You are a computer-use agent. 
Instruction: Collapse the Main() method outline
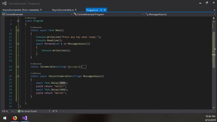(18, 30)
